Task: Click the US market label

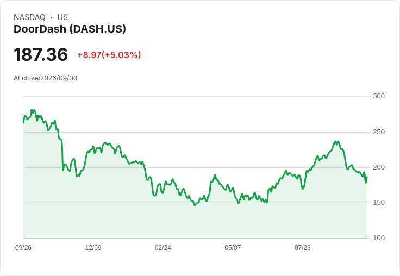Action: [62, 17]
